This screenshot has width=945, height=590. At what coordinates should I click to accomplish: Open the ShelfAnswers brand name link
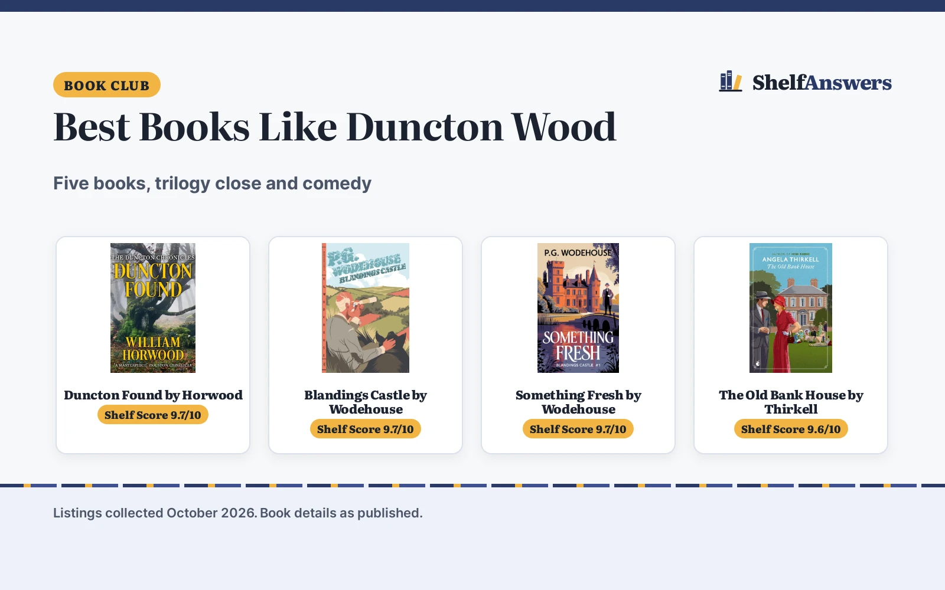[x=822, y=83]
